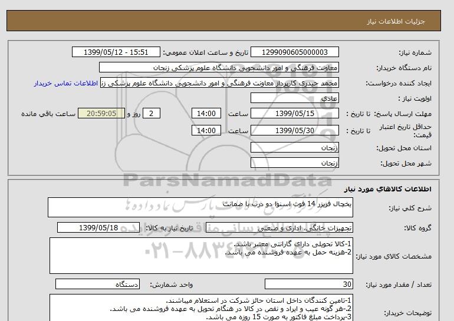Click the تاریخ و ساعت اعلان عمومی label

206,52
